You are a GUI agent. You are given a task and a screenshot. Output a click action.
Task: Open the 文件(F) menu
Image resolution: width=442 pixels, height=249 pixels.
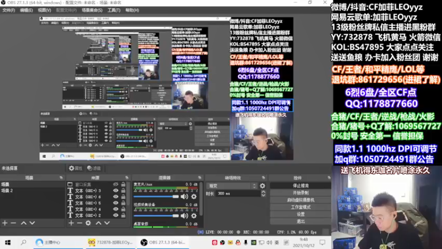coord(8,10)
